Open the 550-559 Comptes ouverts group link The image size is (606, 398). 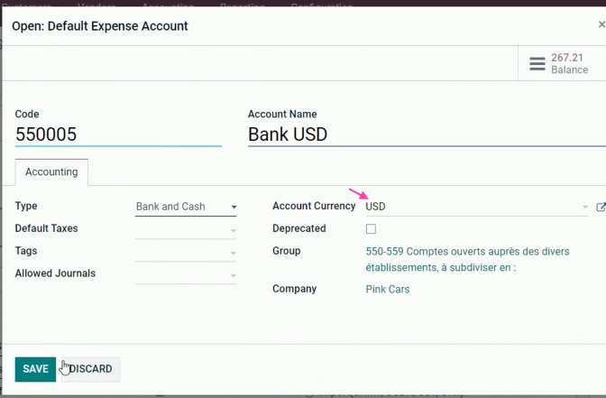pyautogui.click(x=467, y=260)
